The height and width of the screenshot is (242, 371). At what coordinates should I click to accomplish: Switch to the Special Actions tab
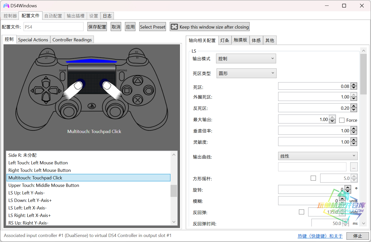point(33,40)
